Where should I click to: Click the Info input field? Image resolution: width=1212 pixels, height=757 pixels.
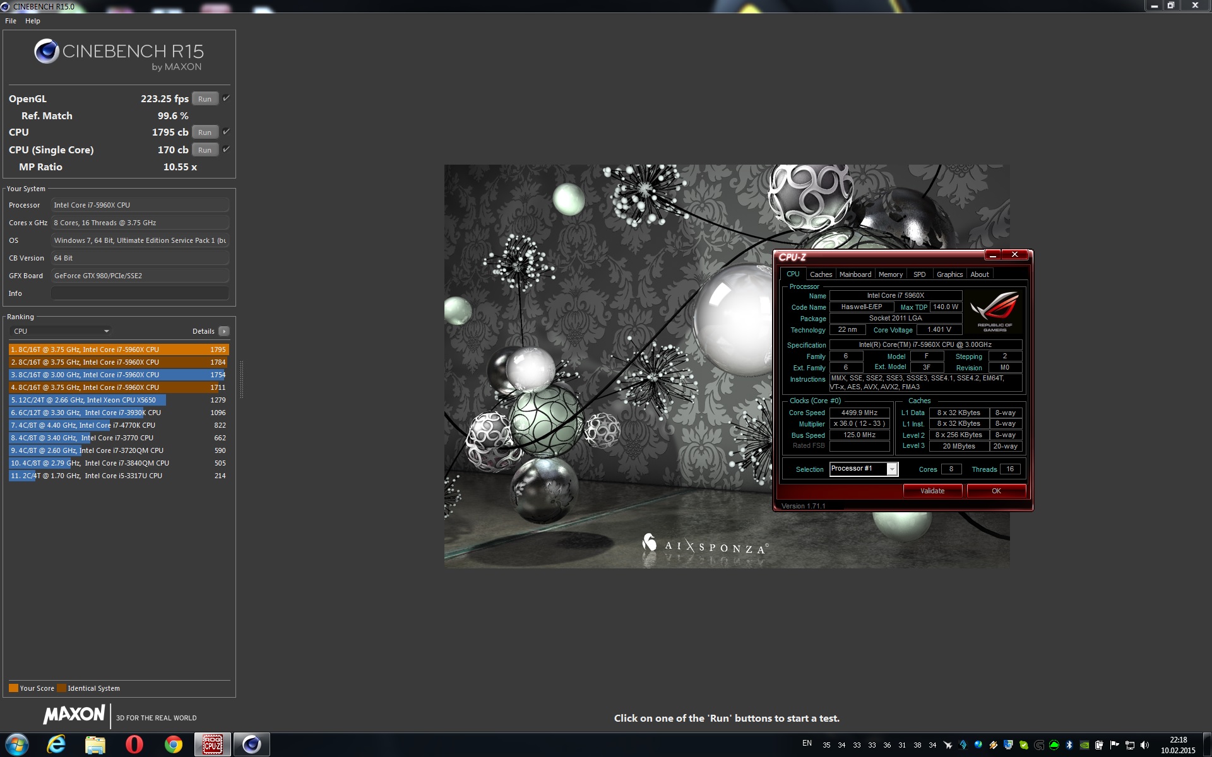pyautogui.click(x=140, y=293)
